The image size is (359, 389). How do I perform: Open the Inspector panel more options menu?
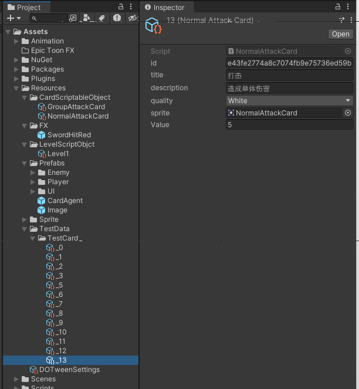[x=348, y=7]
